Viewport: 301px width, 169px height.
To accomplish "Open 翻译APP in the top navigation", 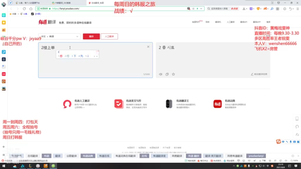I will [257, 22].
